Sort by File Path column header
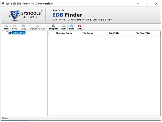 pos(114,33)
